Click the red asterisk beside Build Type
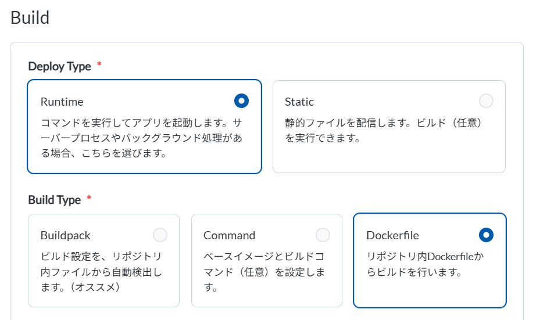547x320 pixels. click(x=89, y=198)
